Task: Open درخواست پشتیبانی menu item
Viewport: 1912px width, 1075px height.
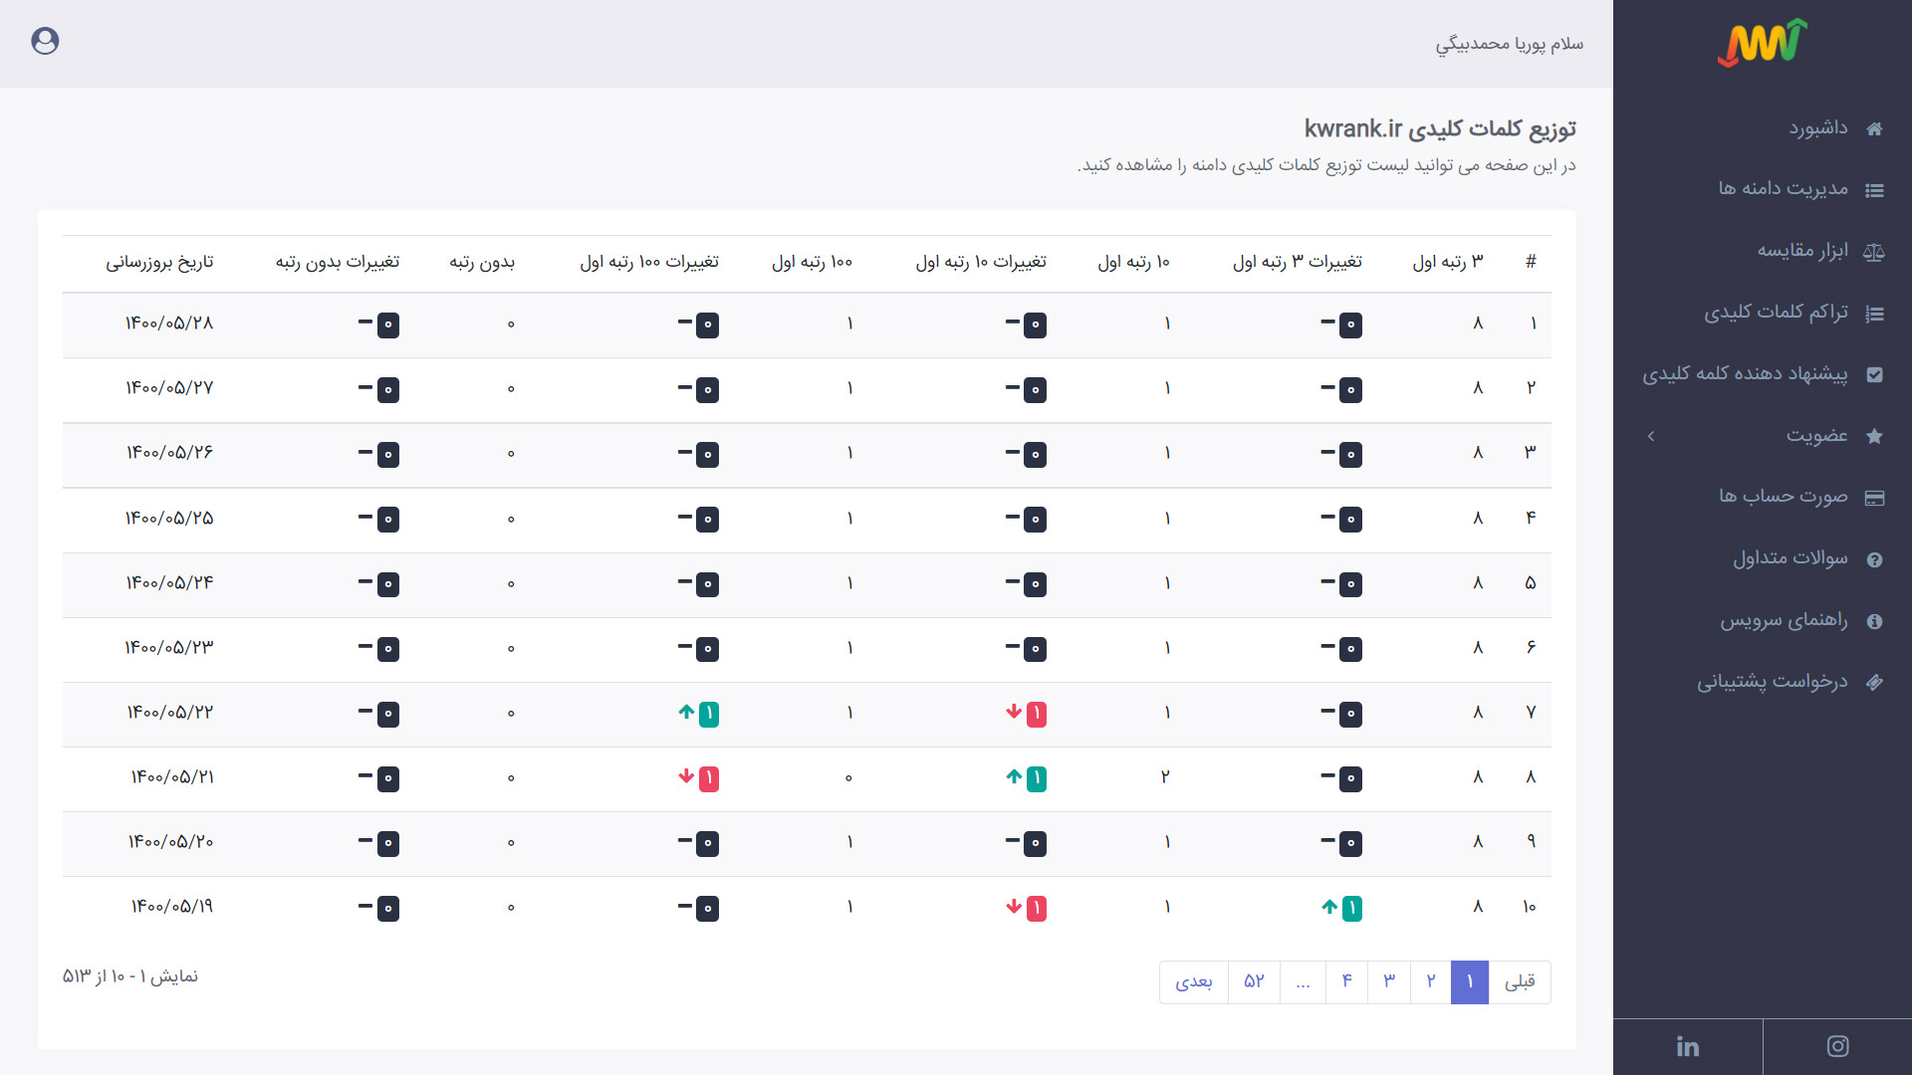Action: [x=1763, y=682]
